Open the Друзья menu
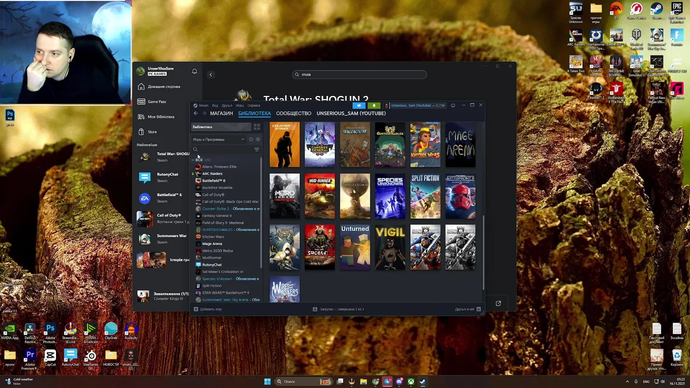690x388 pixels. [x=226, y=106]
